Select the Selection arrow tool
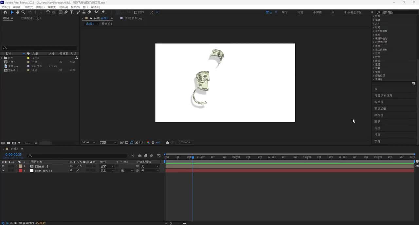 [x=12, y=12]
